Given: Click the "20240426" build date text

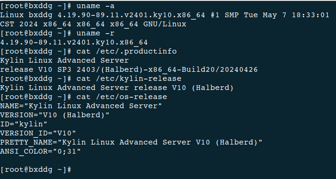Looking at the screenshot, I should coord(239,69).
